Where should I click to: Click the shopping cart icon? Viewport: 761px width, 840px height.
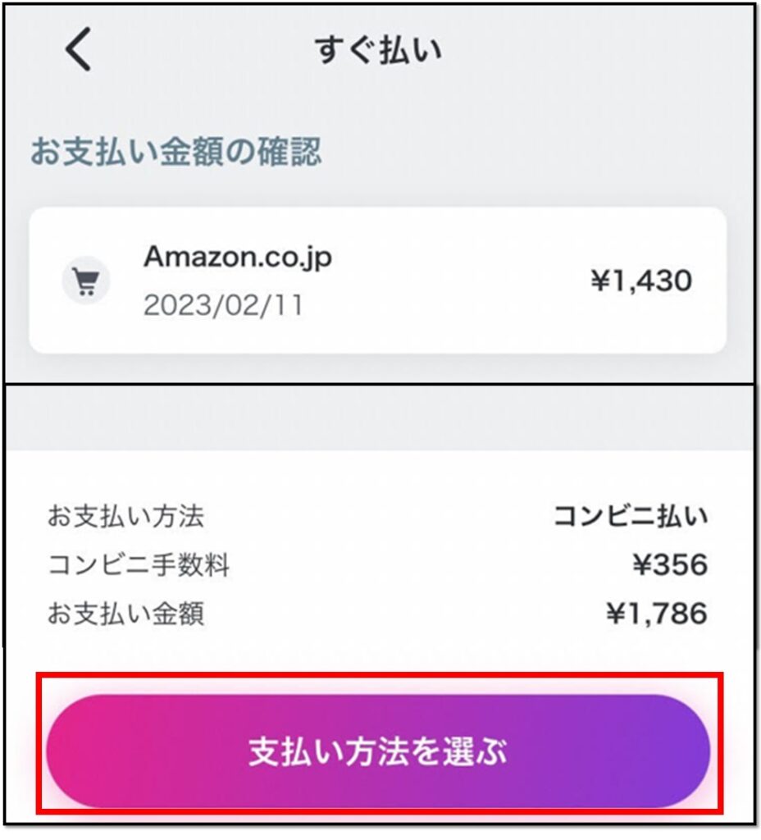[85, 281]
